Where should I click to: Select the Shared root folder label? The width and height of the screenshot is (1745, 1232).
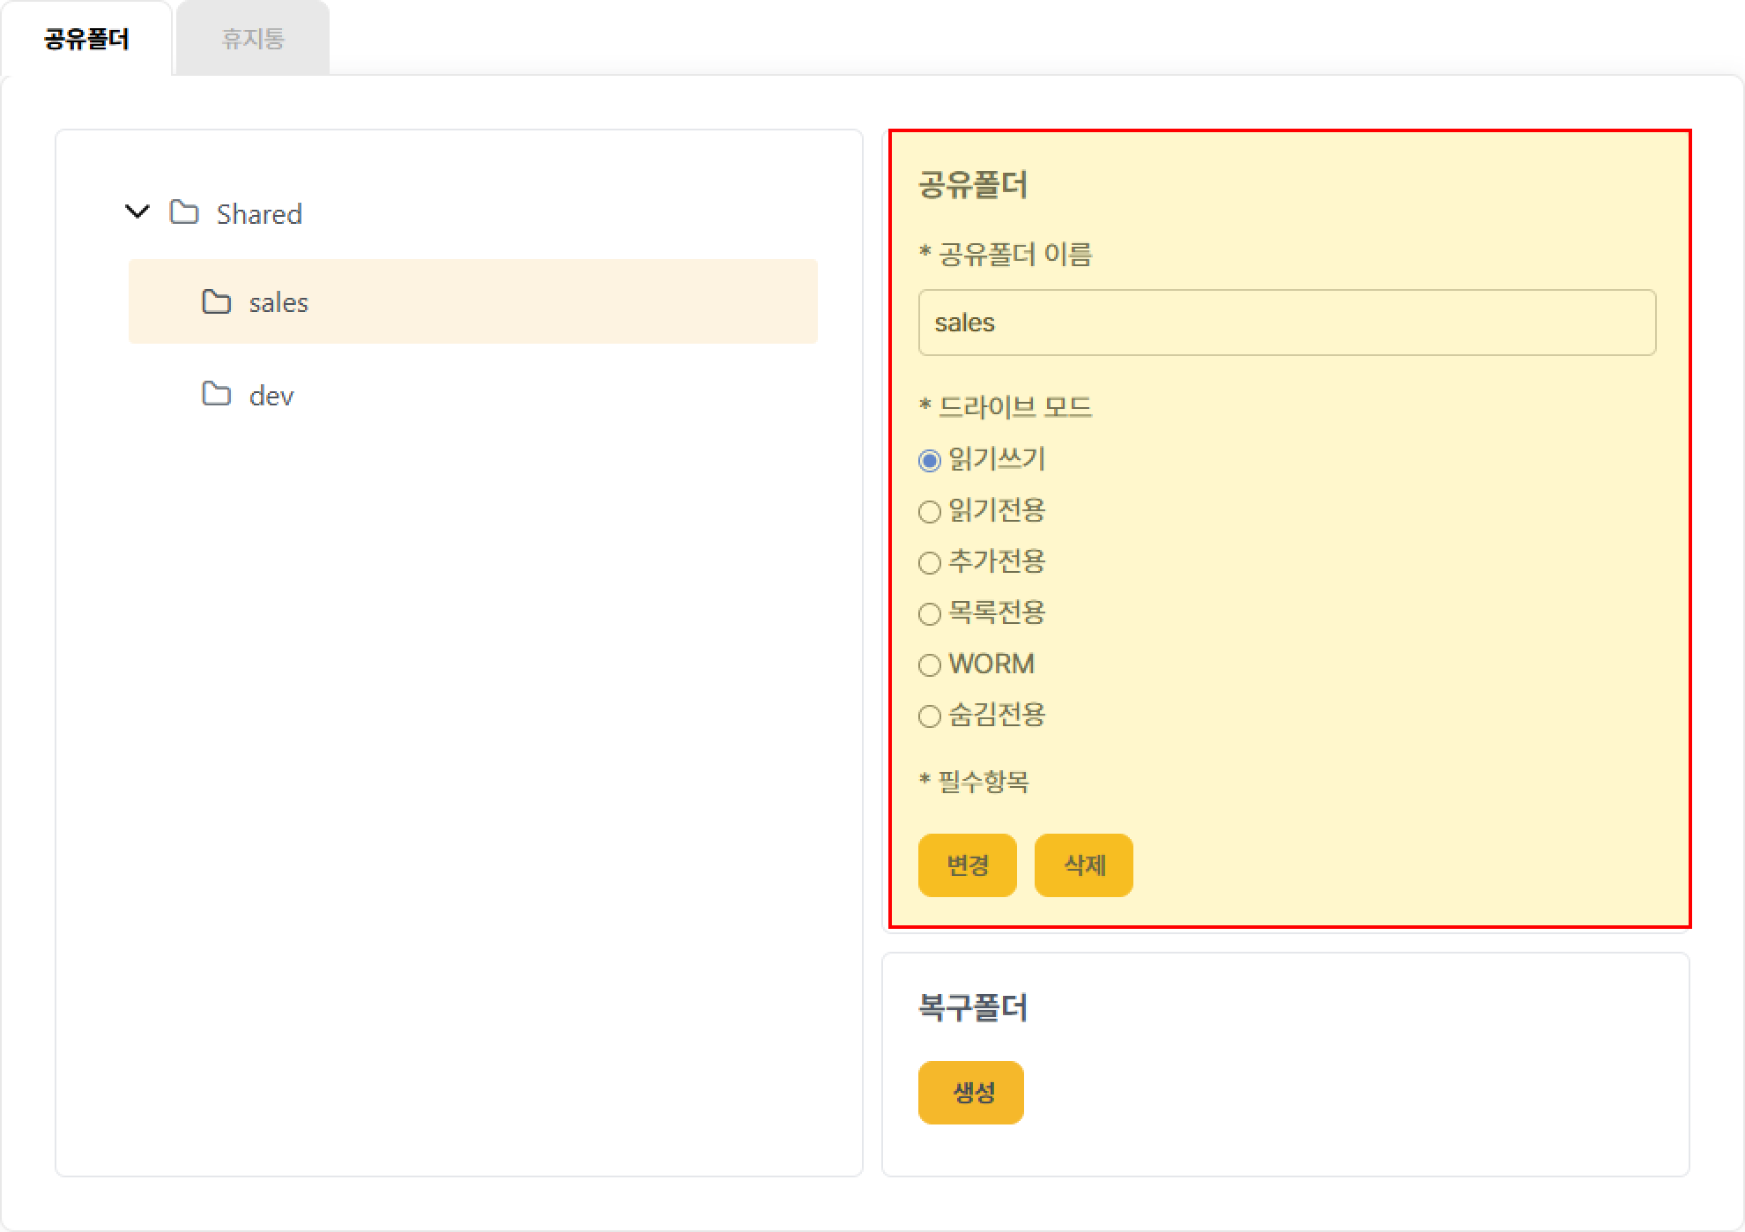(259, 214)
